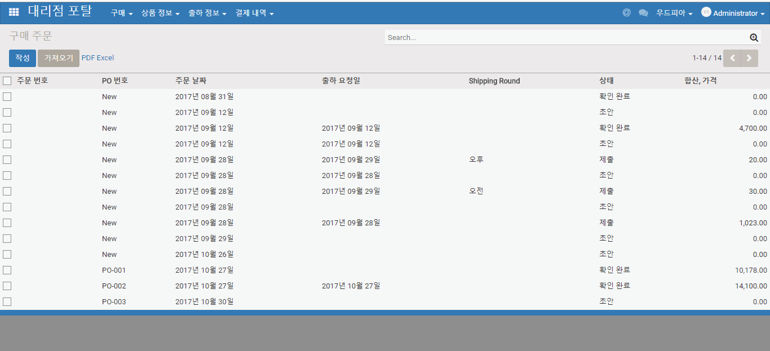Sort by the 주문 날짜 column header
Screen dimensions: 770x351
click(191, 81)
